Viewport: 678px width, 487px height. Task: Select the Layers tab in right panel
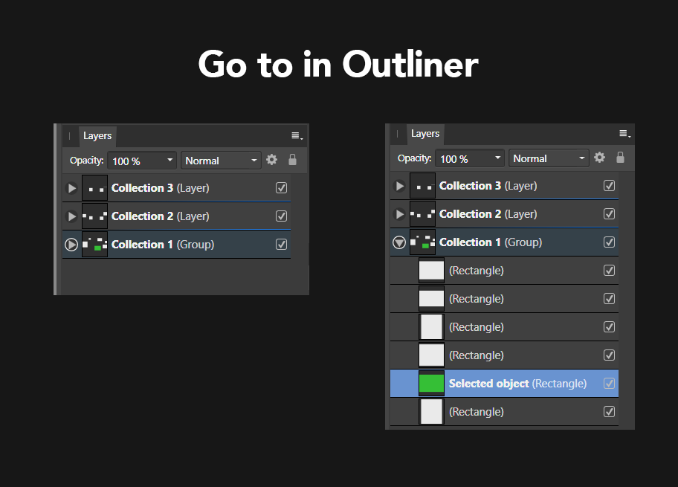(x=425, y=134)
